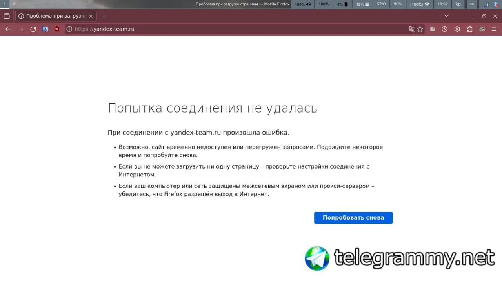Open the uBlock Origin shield icon
This screenshot has width=502, height=282.
57,29
